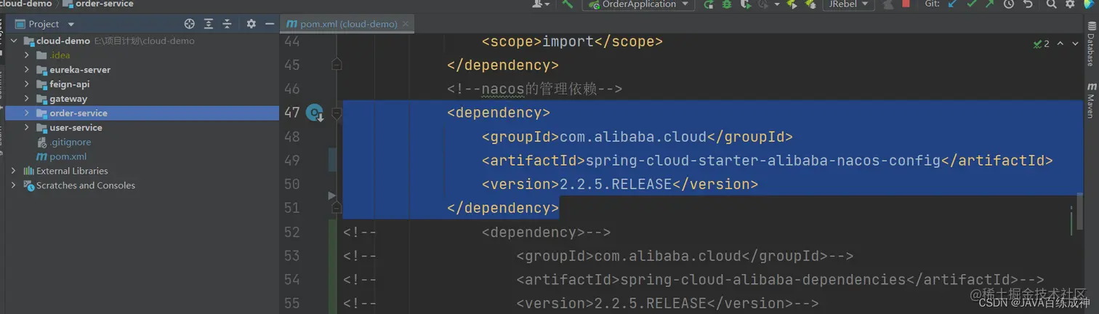Open the Maven tool window tab
The width and height of the screenshot is (1099, 314).
[1091, 100]
